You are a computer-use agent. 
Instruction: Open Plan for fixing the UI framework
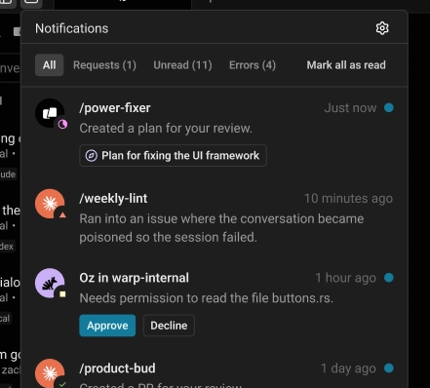[x=173, y=156]
